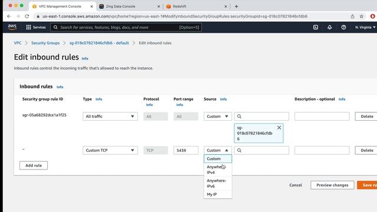Image resolution: width=377 pixels, height=212 pixels.
Task: Switch to Redshift tab
Action: [x=197, y=6]
